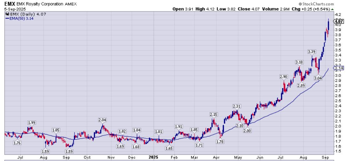Click the 1.5 price axis label

338,151
